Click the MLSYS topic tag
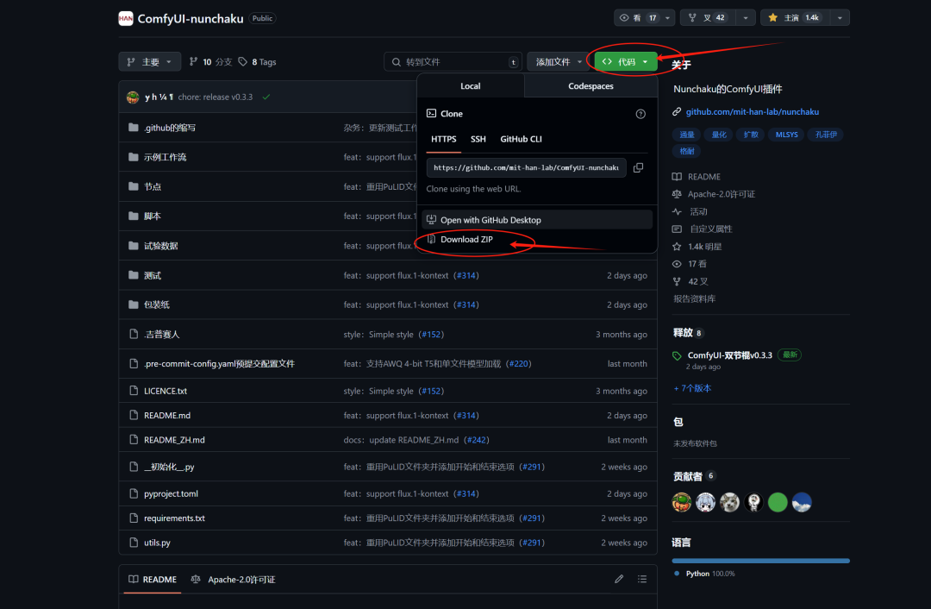This screenshot has width=931, height=609. [786, 135]
